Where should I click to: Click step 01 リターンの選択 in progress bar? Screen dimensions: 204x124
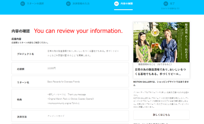32,4
